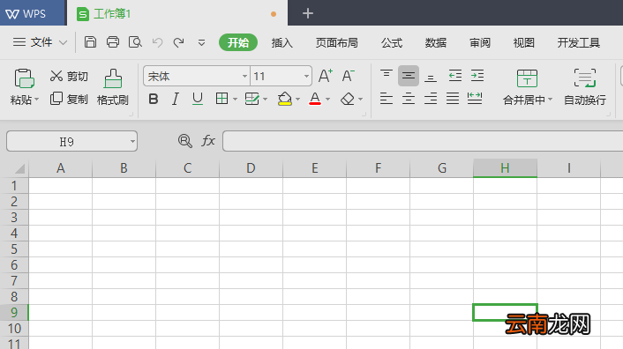This screenshot has width=623, height=349.
Task: Open 合并居中 dropdown arrow
Action: 551,99
